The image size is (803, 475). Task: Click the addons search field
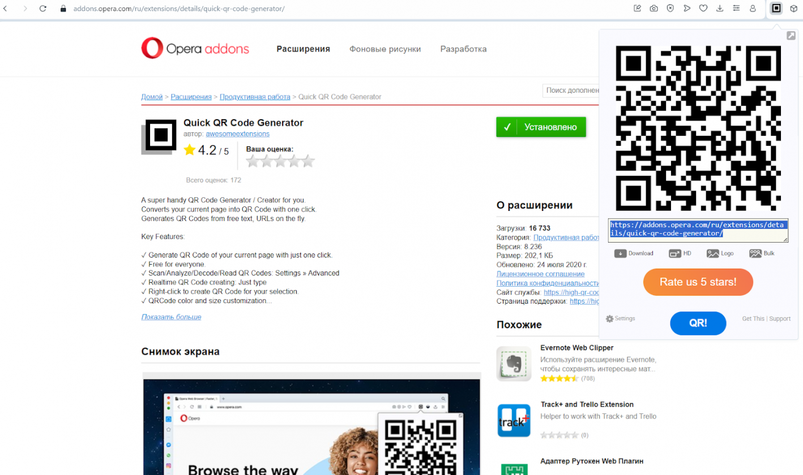coord(571,90)
